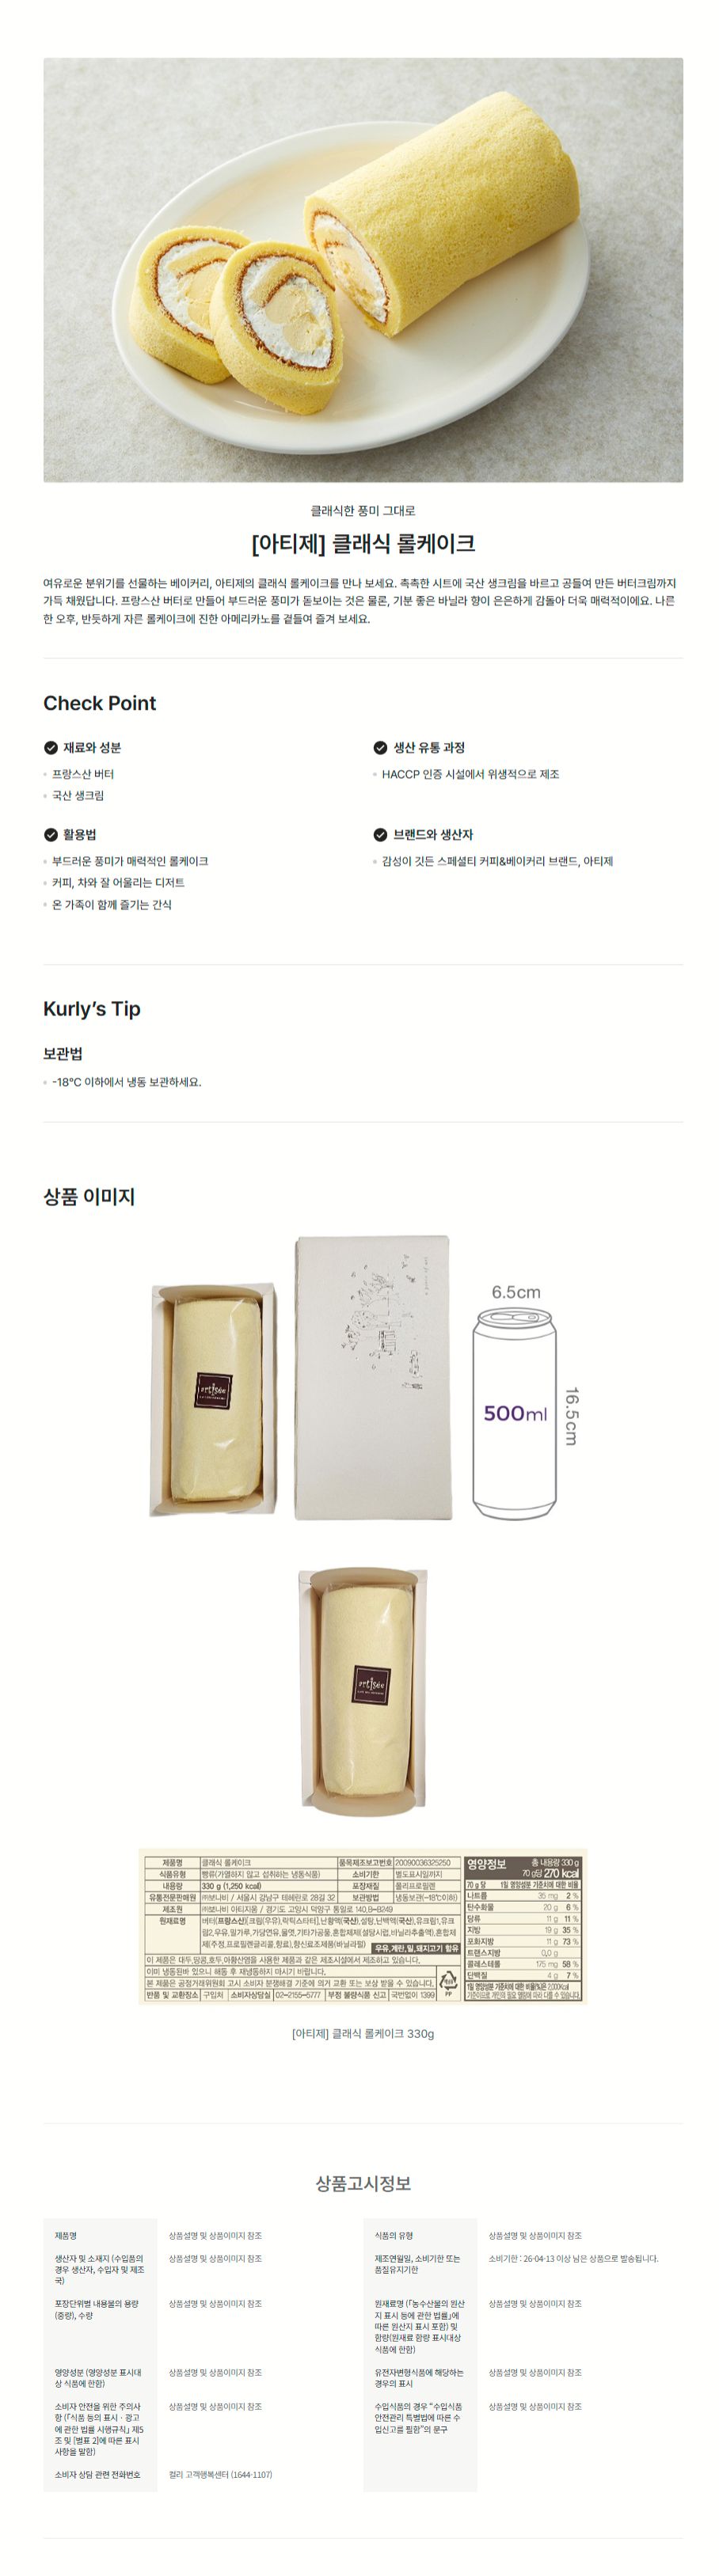Screen dimensions: 719x2576
Task: Click the caption 클래식 롤케이크 330g
Action: [363, 2033]
